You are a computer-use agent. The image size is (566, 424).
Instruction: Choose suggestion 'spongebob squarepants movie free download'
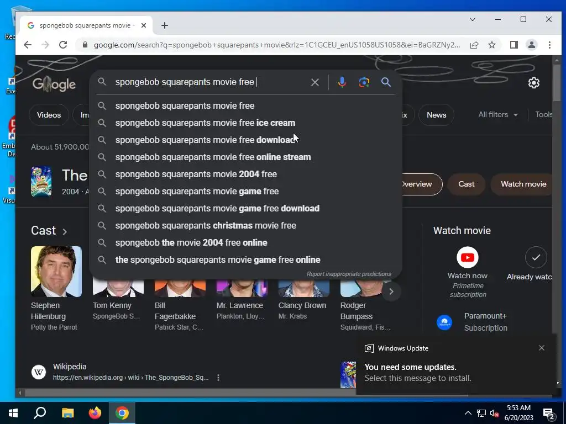click(245, 140)
